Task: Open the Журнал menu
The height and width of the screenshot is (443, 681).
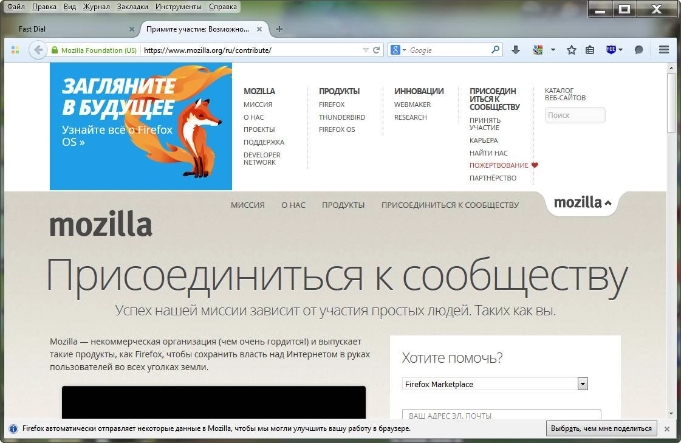Action: click(x=97, y=7)
